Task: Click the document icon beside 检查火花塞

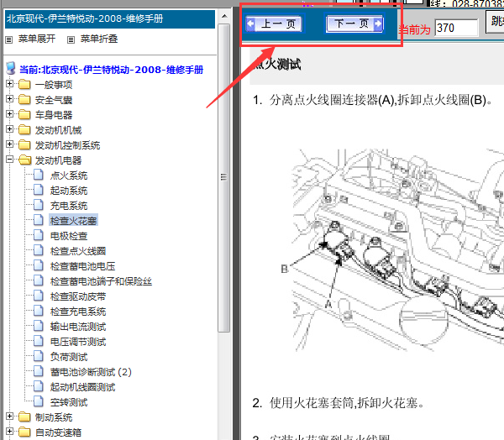Action: (39, 220)
